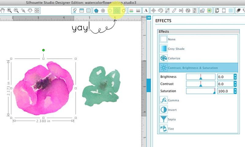Click the Saturation value field showing 100.0
Image resolution: width=245 pixels, height=147 pixels.
(225, 91)
